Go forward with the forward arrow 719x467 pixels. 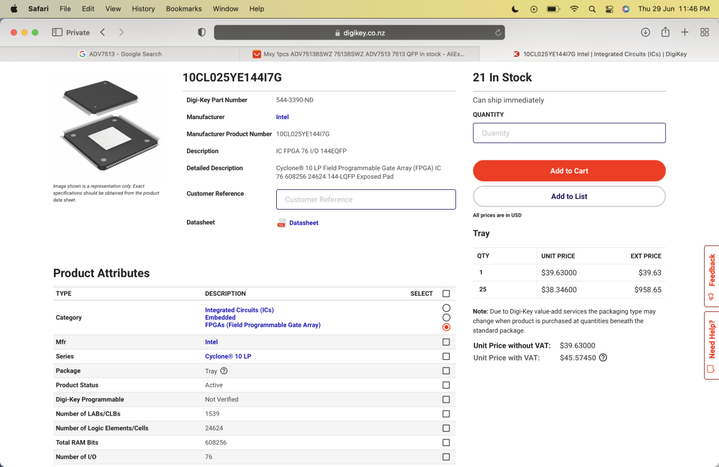(122, 32)
